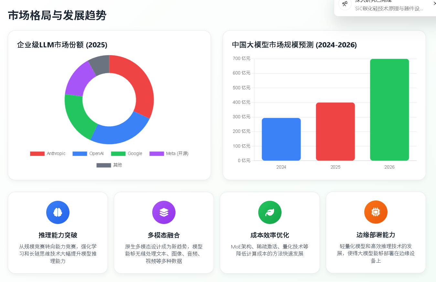Click description starting MoE架构、稀疏激活
The height and width of the screenshot is (282, 436).
click(x=270, y=250)
